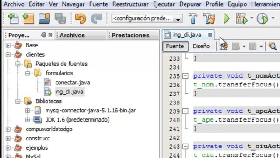Close the Proyectos panel tab
This screenshot has width=280, height=158.
point(50,35)
